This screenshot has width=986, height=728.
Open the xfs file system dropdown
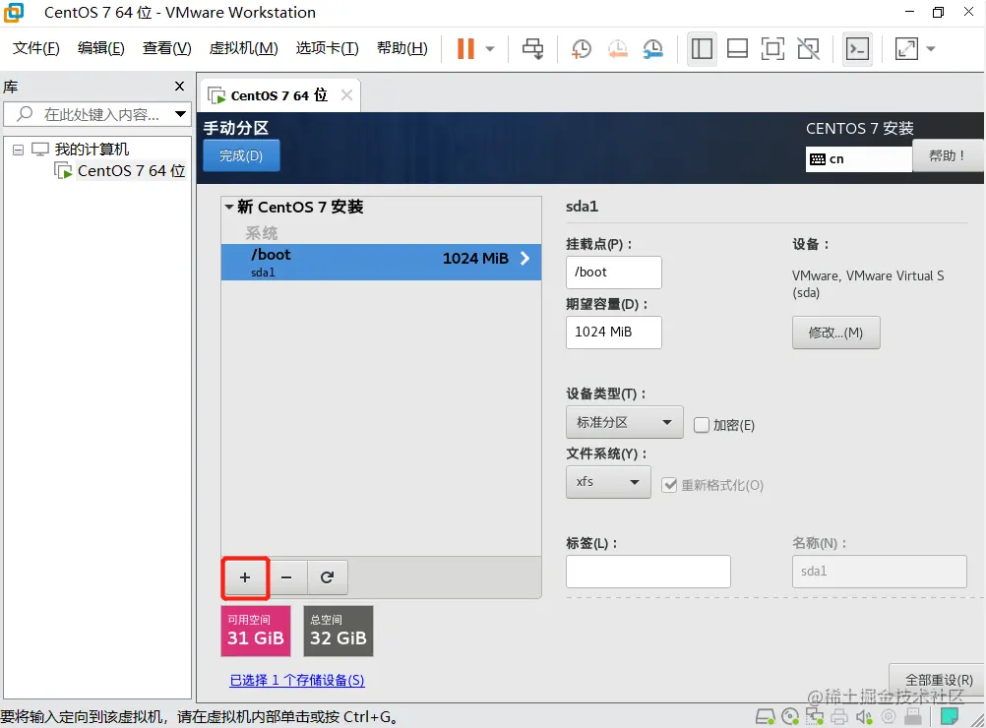pyautogui.click(x=607, y=482)
